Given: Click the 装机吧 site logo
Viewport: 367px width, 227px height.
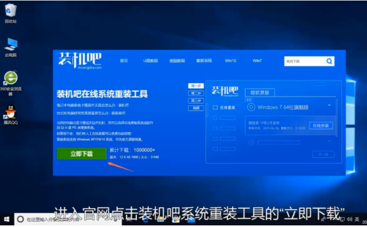Looking at the screenshot, I should pyautogui.click(x=80, y=60).
